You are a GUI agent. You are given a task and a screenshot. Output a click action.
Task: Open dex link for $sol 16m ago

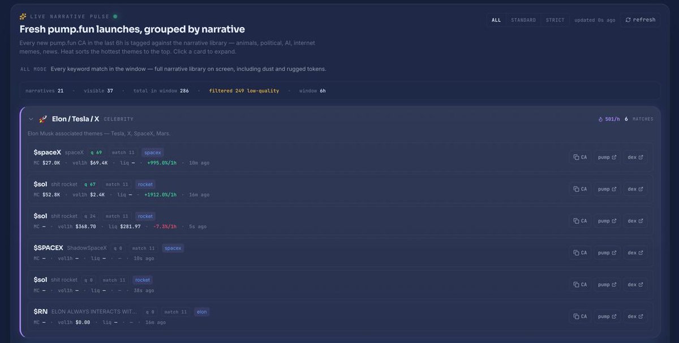tap(635, 189)
